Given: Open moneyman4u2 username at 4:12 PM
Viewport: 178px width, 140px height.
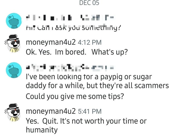Looking at the screenshot, I should 50,43.
